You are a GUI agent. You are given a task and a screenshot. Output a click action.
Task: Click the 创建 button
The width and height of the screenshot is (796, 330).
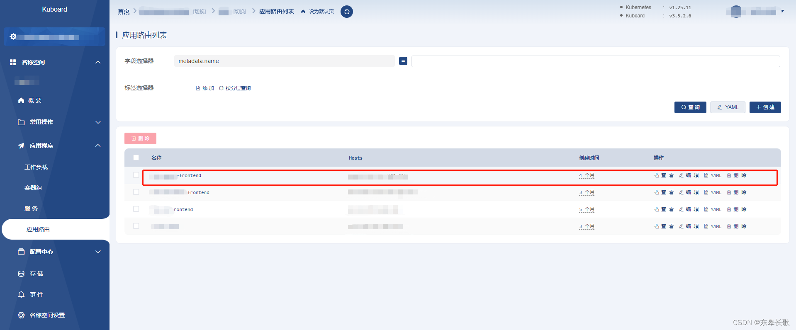point(765,107)
